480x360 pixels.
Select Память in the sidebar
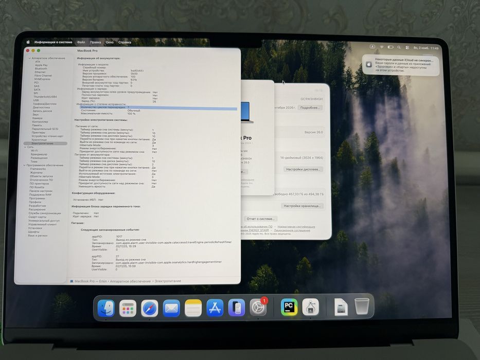pyautogui.click(x=37, y=125)
